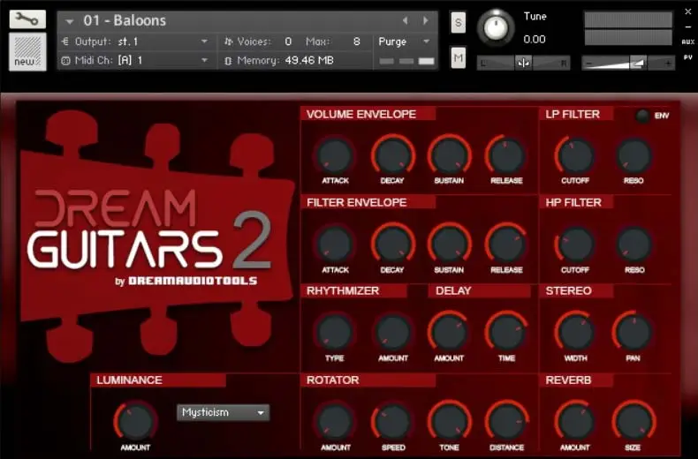Click HP Filter RESO knob
The image size is (698, 459).
pos(634,244)
